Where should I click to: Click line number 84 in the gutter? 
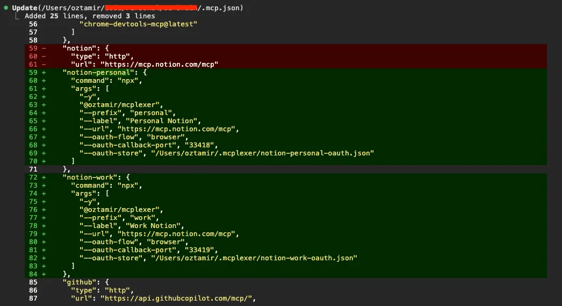(x=33, y=274)
